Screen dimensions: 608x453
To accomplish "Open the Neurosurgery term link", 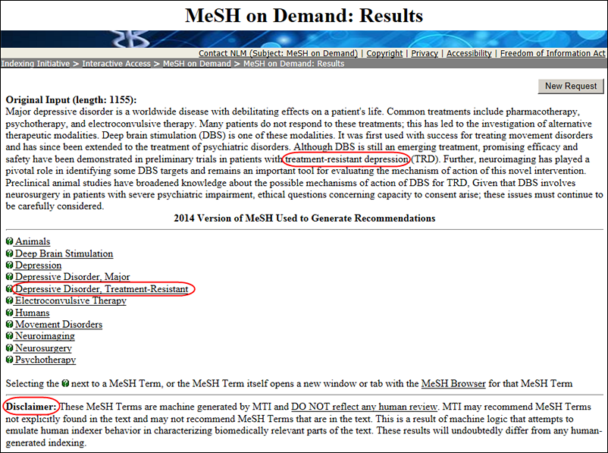I will (x=43, y=348).
